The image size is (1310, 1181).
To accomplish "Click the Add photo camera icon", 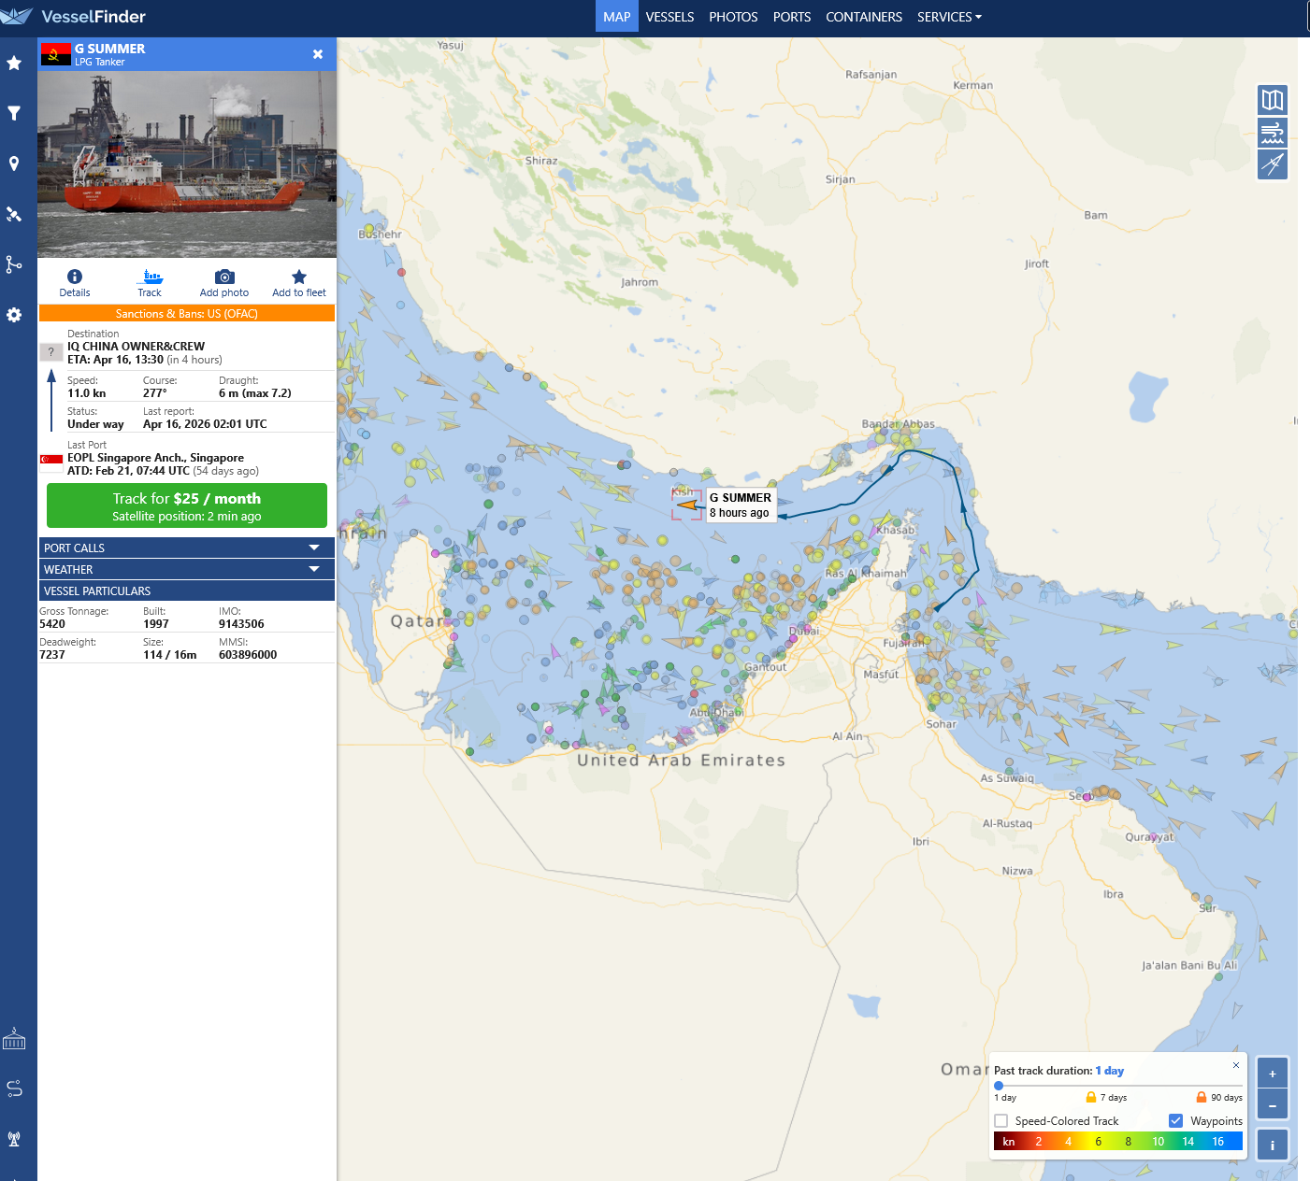I will pyautogui.click(x=224, y=282).
